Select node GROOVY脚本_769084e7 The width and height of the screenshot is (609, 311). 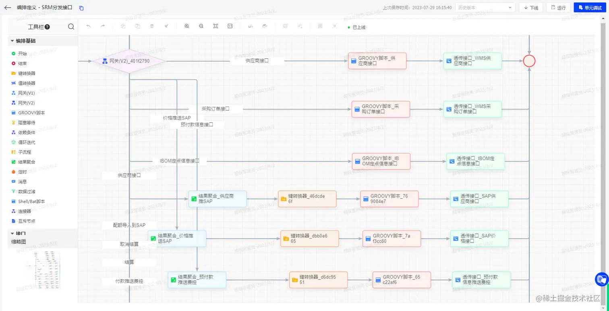click(389, 199)
